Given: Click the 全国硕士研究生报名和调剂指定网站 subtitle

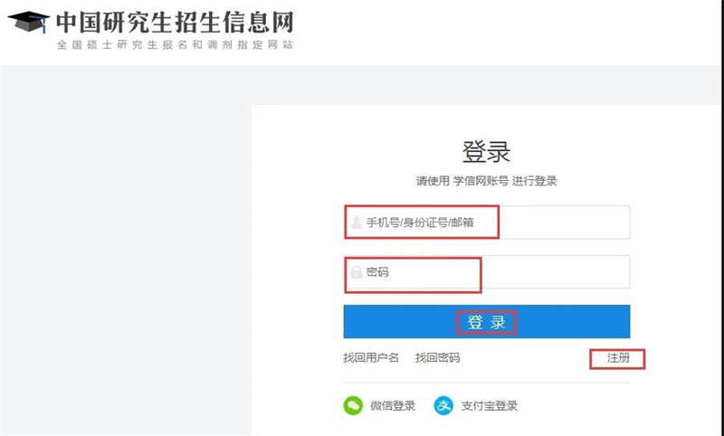Looking at the screenshot, I should (175, 44).
